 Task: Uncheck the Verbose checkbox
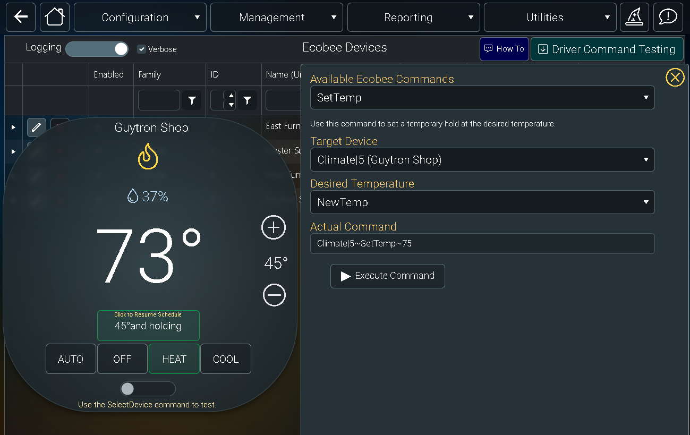(141, 49)
